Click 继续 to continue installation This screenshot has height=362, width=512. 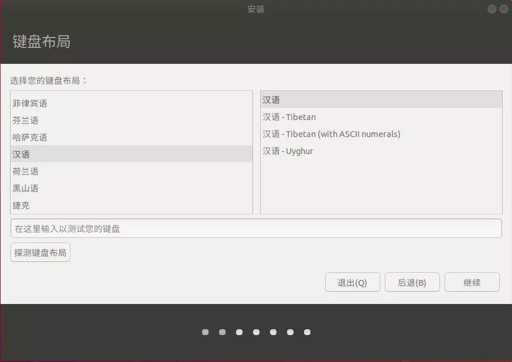(472, 282)
